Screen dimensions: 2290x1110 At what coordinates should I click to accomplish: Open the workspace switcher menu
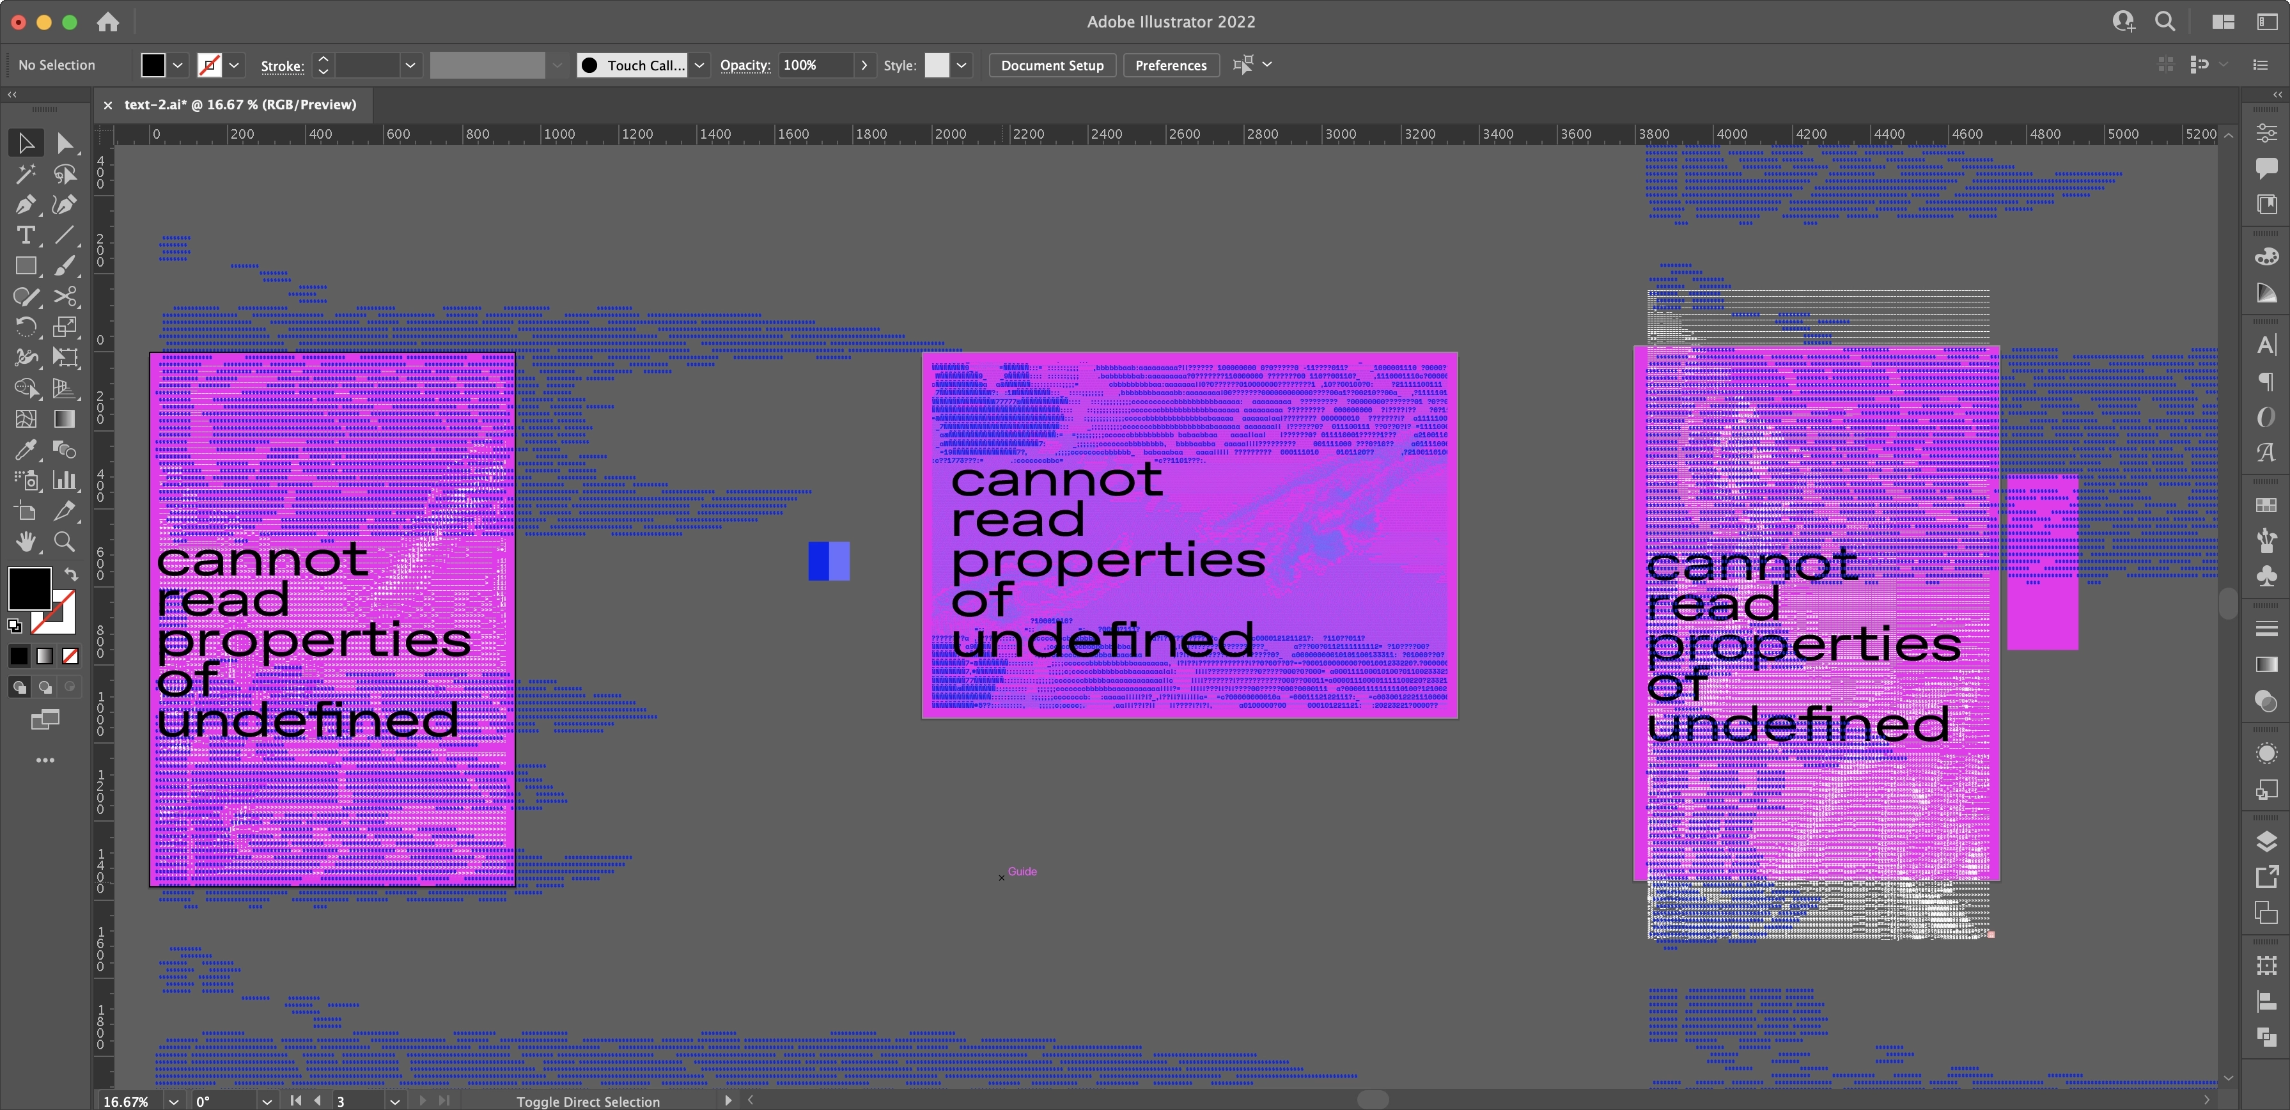pyautogui.click(x=2268, y=22)
